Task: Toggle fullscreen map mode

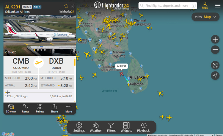Action: coord(215,65)
